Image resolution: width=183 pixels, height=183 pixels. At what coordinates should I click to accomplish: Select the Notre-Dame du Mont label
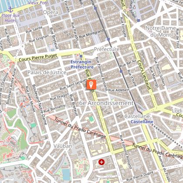click(x=161, y=31)
